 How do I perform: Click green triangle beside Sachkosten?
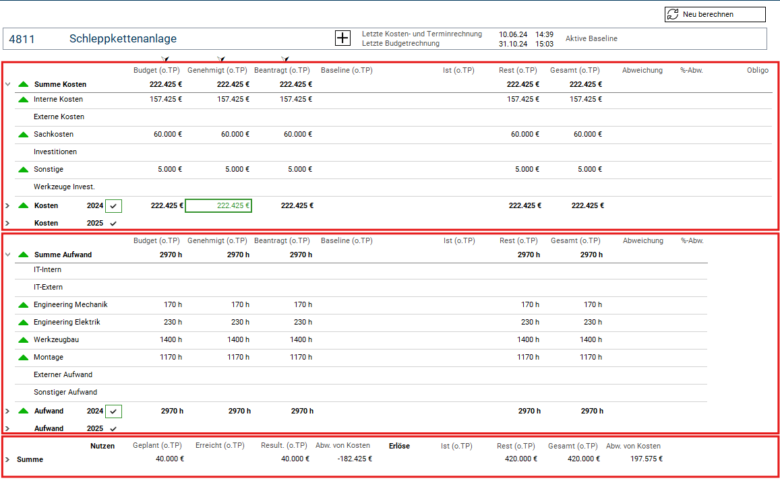coord(24,135)
